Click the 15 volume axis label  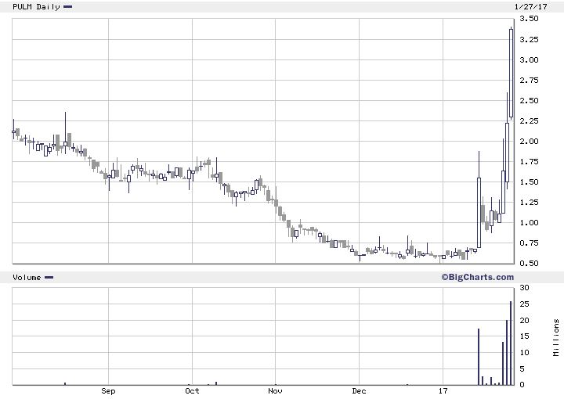[524, 336]
